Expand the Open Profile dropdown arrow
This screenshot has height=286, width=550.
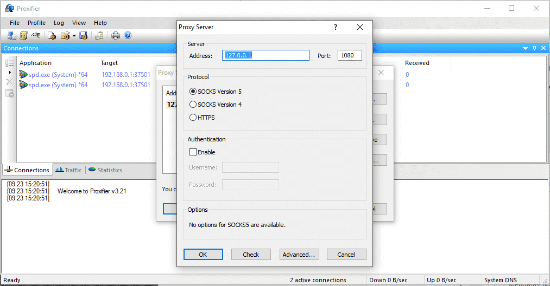74,36
